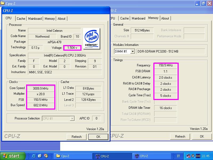Click the Intel Celeron name field
This screenshot has width=213, height=160.
coord(55,31)
